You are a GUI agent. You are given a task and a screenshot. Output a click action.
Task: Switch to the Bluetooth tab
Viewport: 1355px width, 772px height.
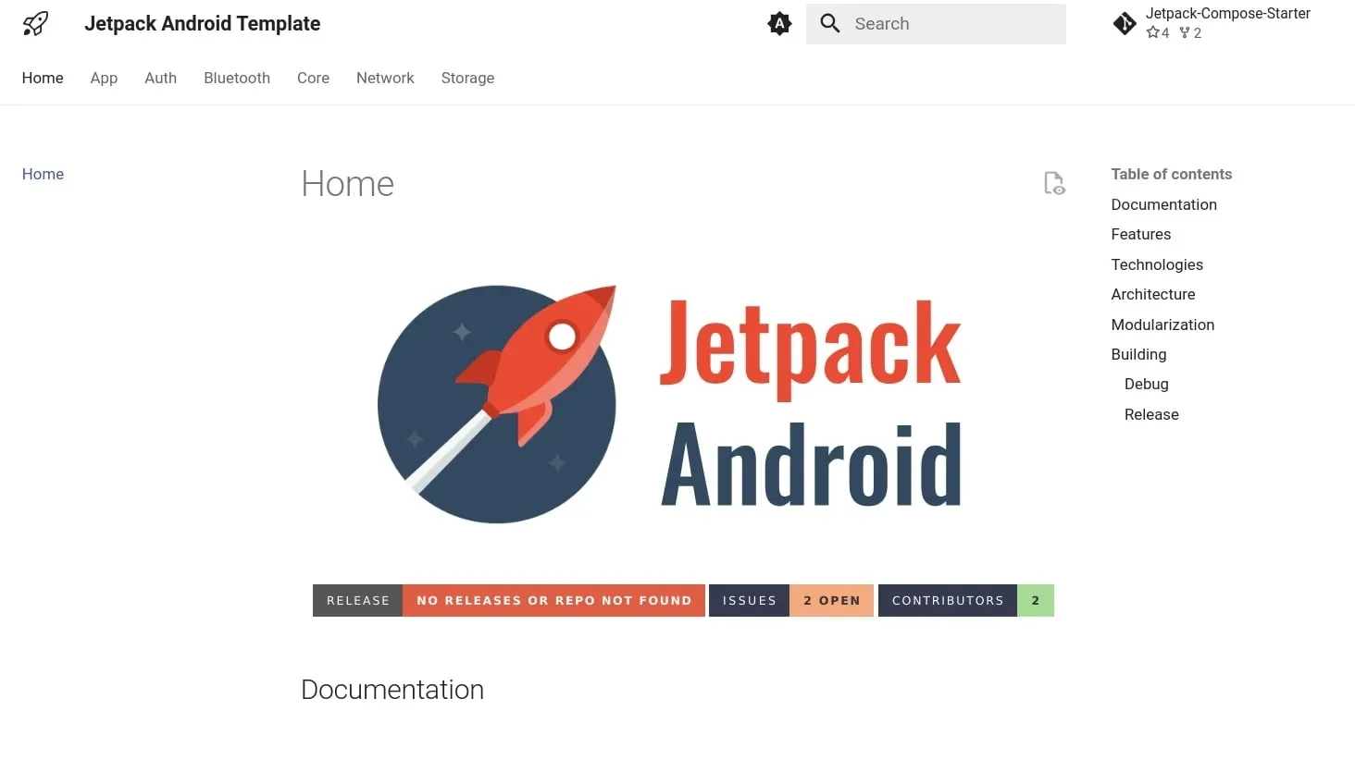[236, 78]
